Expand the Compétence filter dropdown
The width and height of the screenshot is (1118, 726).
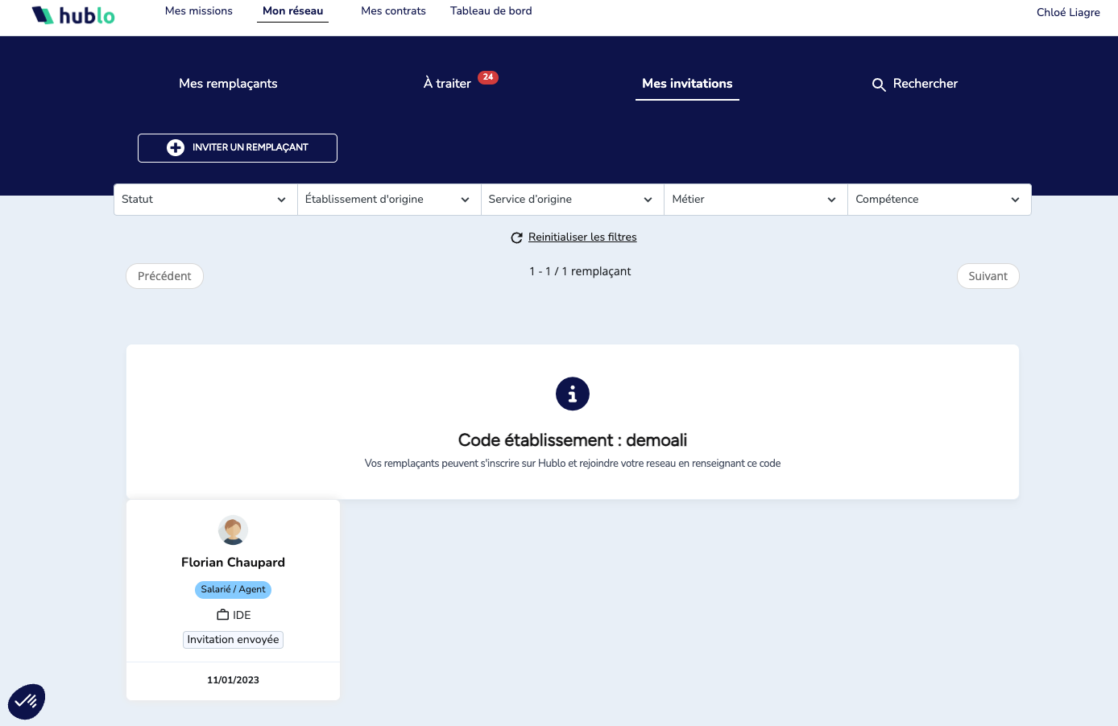click(938, 200)
